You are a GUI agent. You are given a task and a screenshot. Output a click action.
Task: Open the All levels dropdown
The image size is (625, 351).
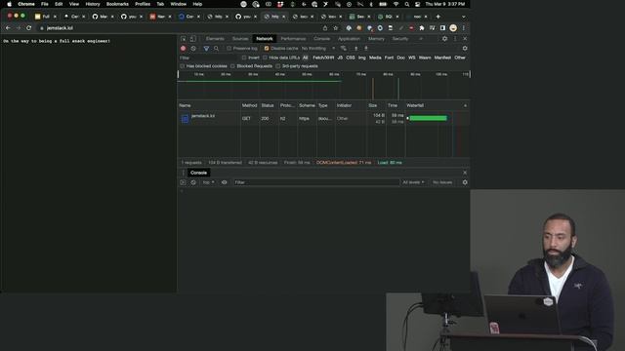click(413, 182)
